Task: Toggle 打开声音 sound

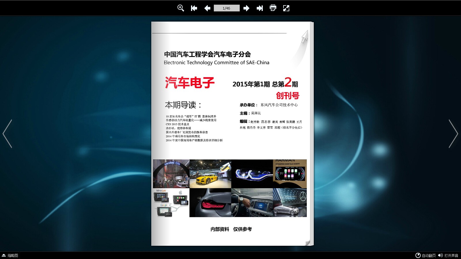Action: (448, 255)
